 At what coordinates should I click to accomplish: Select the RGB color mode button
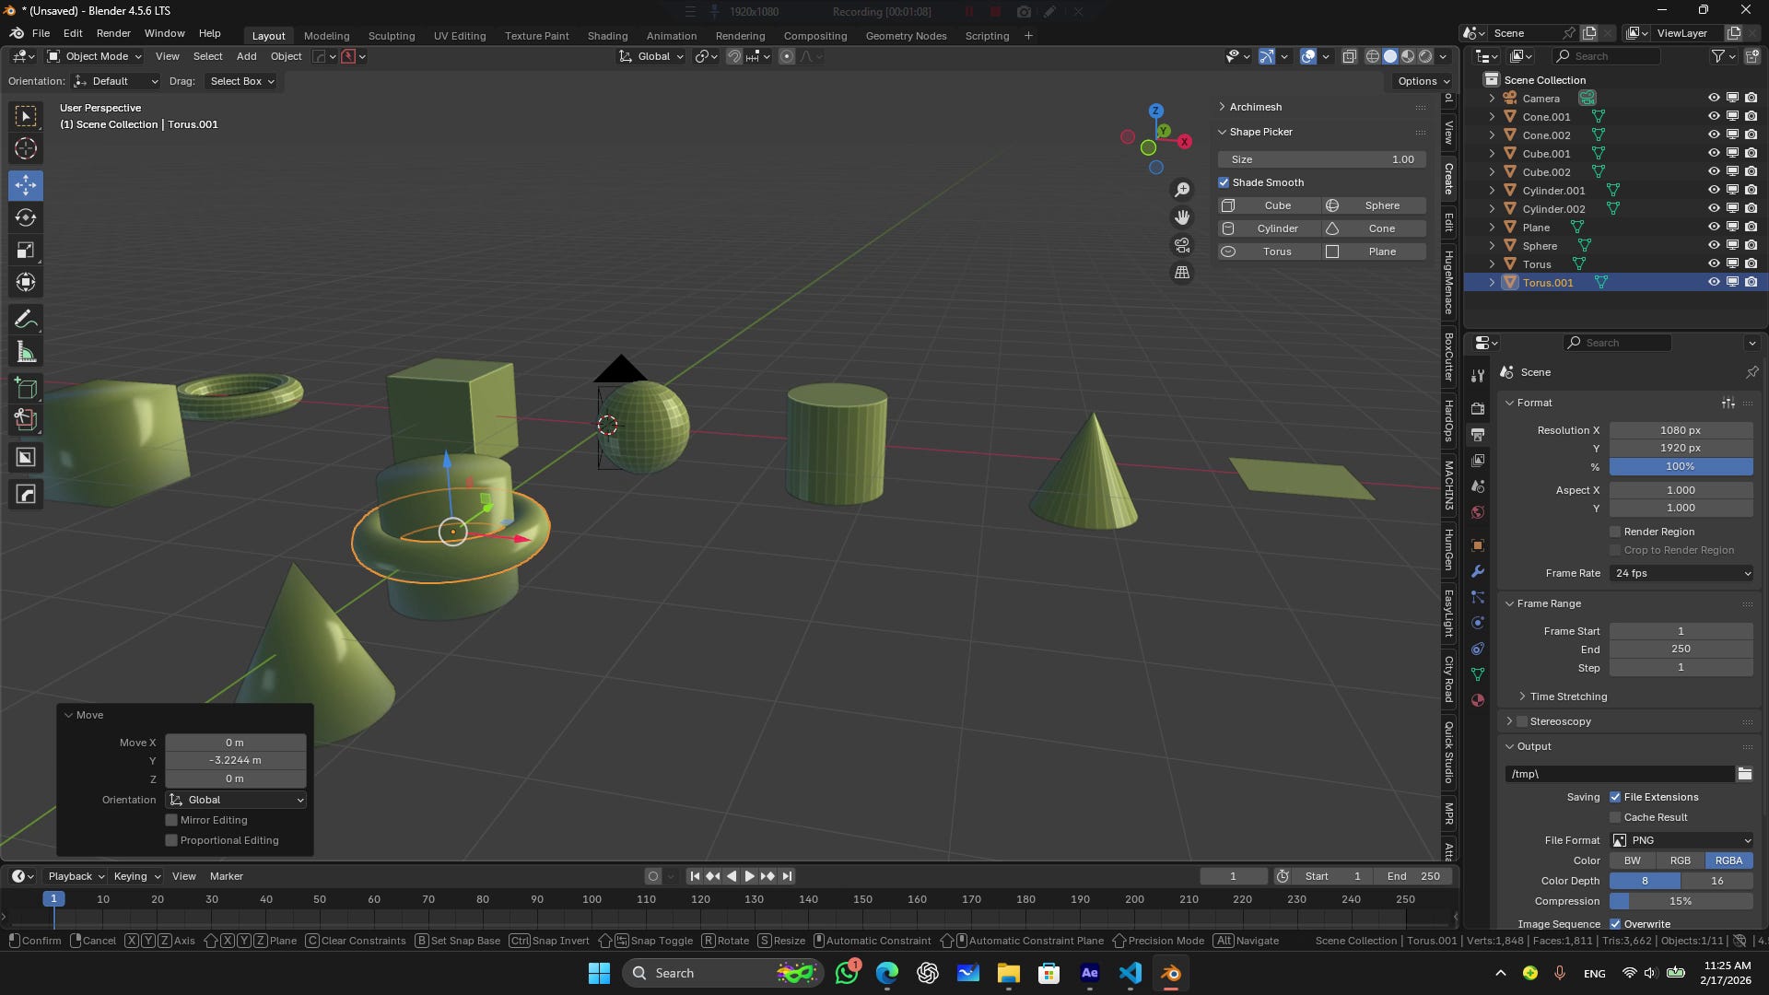click(x=1681, y=860)
